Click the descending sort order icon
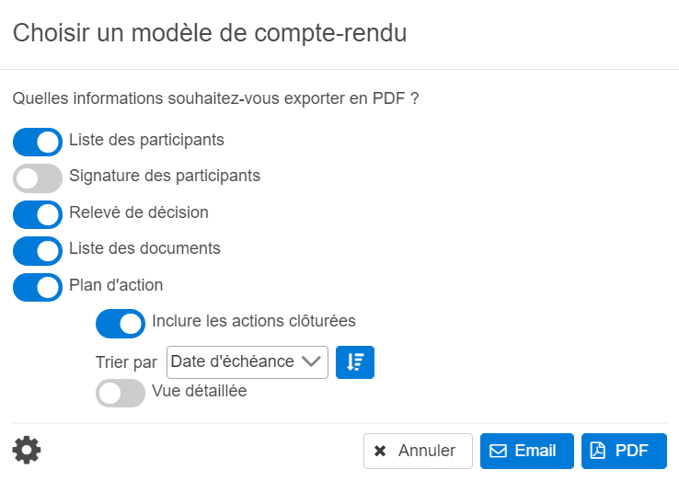 coord(355,362)
